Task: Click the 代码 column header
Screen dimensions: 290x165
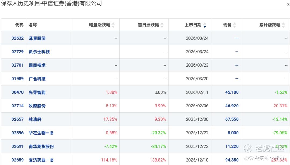Action: pyautogui.click(x=19, y=25)
